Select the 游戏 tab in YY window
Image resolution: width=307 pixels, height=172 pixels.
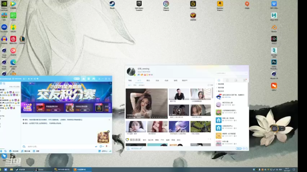[x=175, y=81]
